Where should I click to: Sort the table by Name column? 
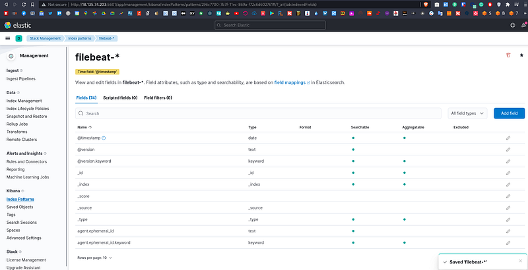pos(84,128)
